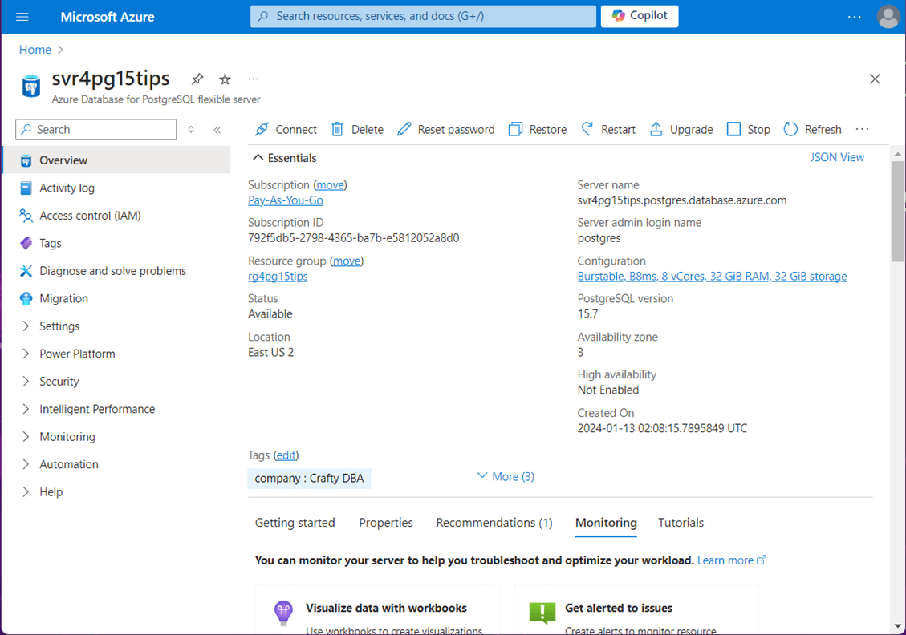Open the Pay-As-You-Go subscription link
The width and height of the screenshot is (906, 635).
pyautogui.click(x=286, y=200)
